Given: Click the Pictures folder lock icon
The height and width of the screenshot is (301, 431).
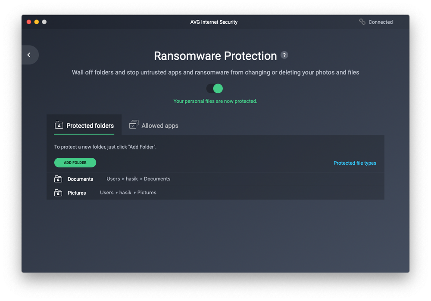Looking at the screenshot, I should click(58, 193).
